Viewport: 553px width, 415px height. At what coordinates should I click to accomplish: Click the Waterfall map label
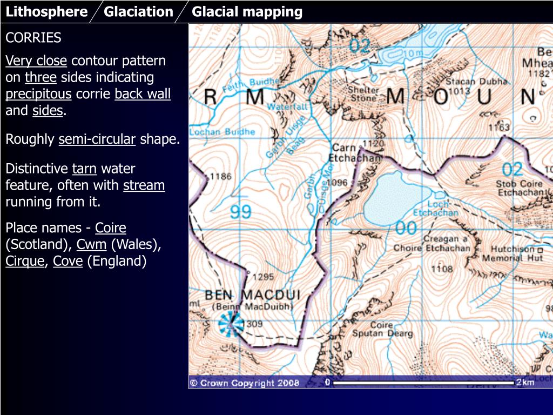287,106
